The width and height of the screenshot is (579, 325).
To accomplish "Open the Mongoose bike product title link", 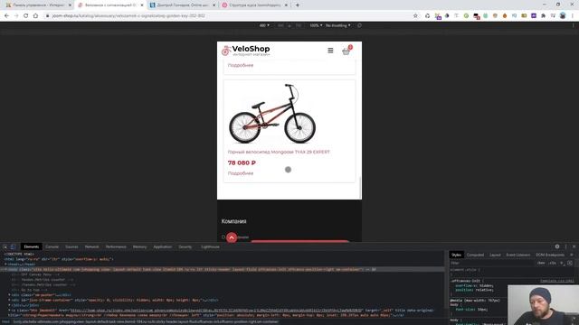I will point(279,152).
